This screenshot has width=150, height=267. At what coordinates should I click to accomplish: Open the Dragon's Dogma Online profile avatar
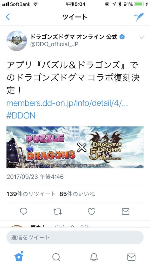pyautogui.click(x=17, y=41)
